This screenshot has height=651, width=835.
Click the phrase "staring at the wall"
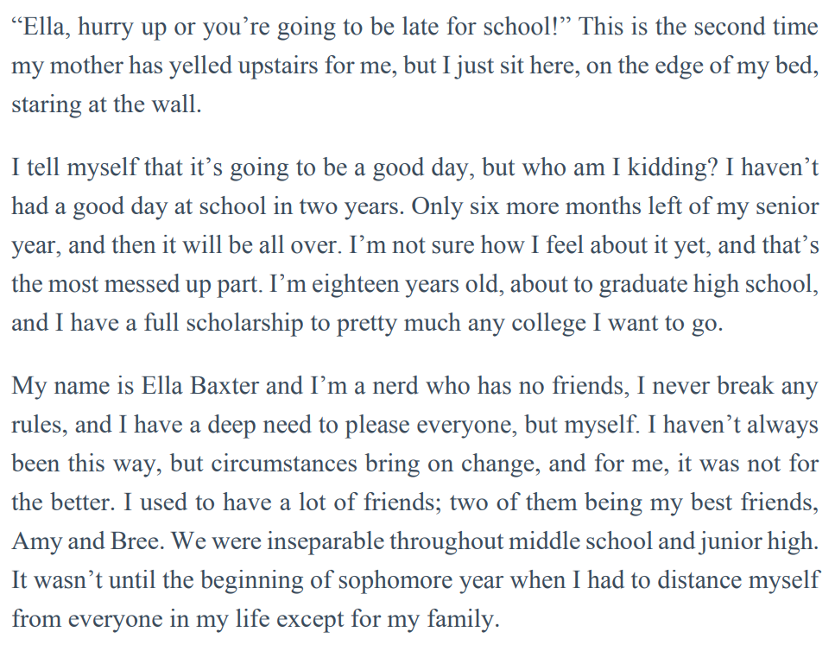tap(105, 105)
